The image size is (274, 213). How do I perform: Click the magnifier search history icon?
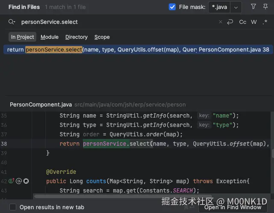[12, 22]
